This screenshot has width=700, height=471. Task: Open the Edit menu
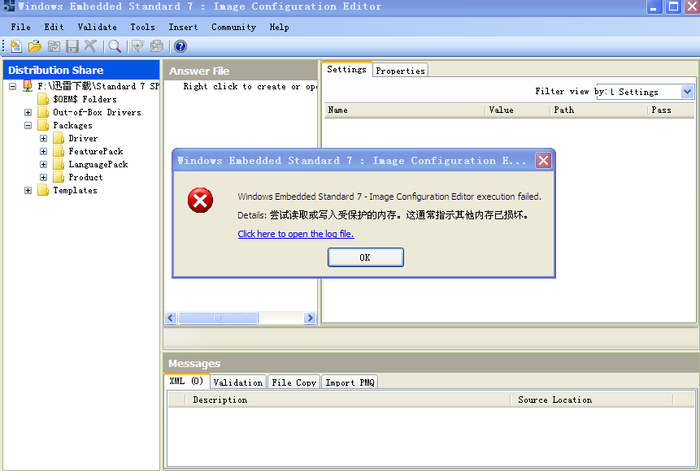(54, 28)
